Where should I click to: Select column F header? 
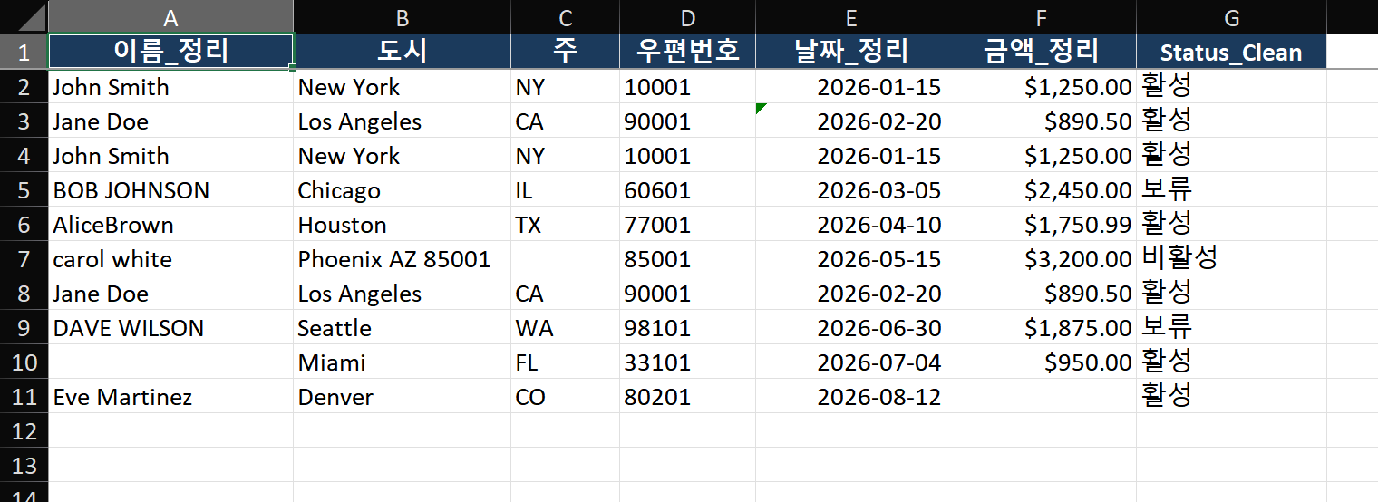pyautogui.click(x=1042, y=17)
